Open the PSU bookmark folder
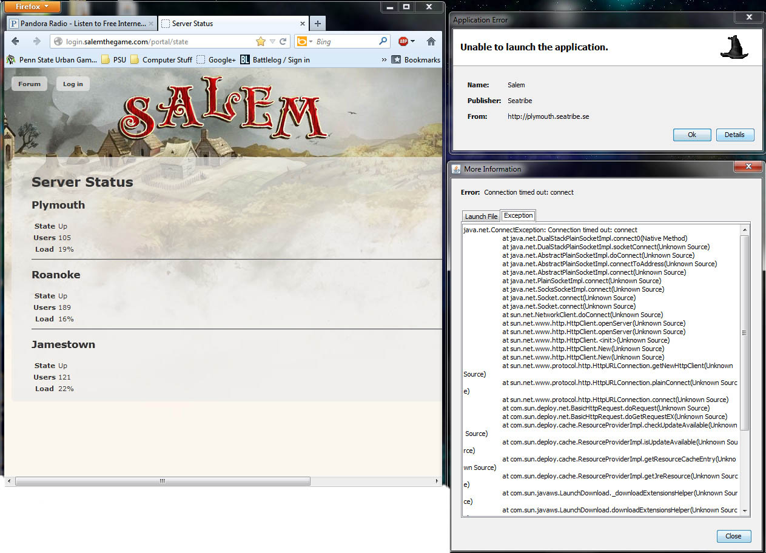The image size is (766, 553). (x=114, y=59)
